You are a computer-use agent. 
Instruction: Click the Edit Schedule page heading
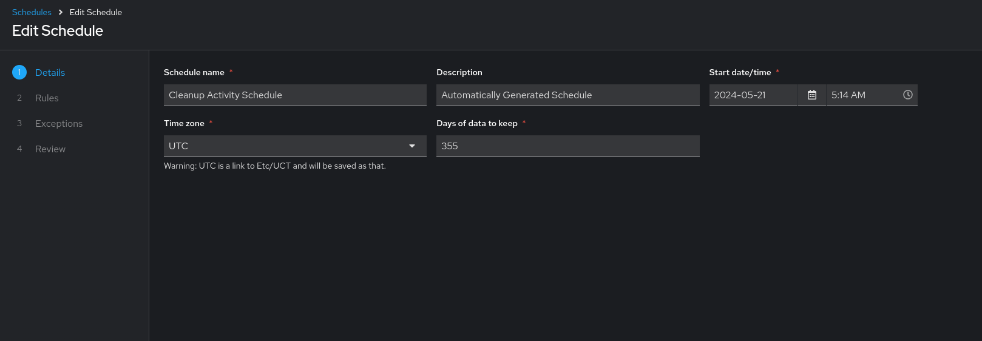pyautogui.click(x=58, y=31)
